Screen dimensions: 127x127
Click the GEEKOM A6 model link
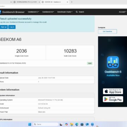coord(43,104)
